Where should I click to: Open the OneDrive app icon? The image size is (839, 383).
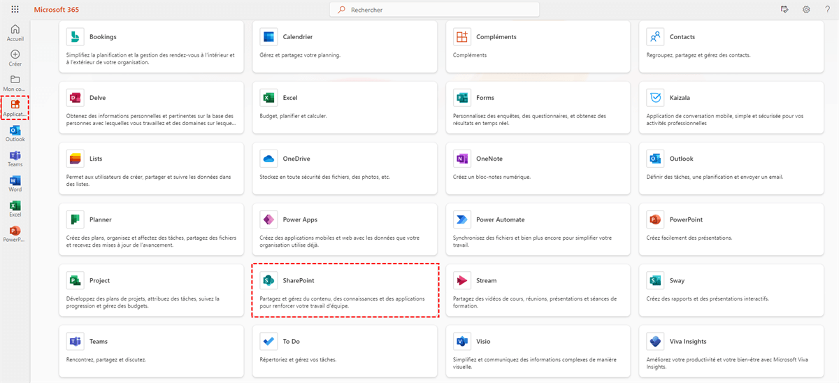(x=268, y=159)
